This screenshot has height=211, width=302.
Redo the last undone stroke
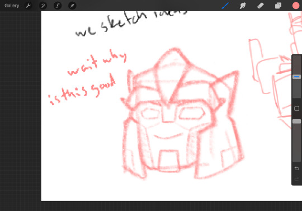tap(296, 179)
